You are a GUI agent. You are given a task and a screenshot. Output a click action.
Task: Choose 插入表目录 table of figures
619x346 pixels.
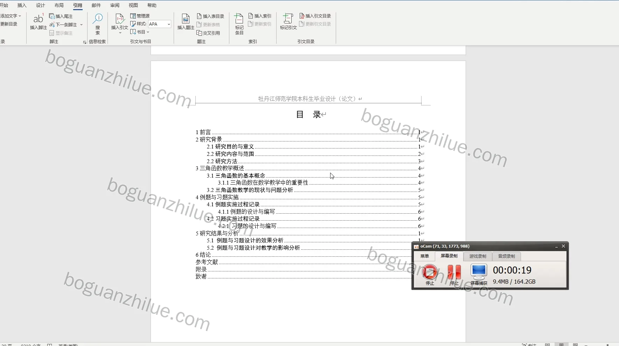pyautogui.click(x=210, y=16)
